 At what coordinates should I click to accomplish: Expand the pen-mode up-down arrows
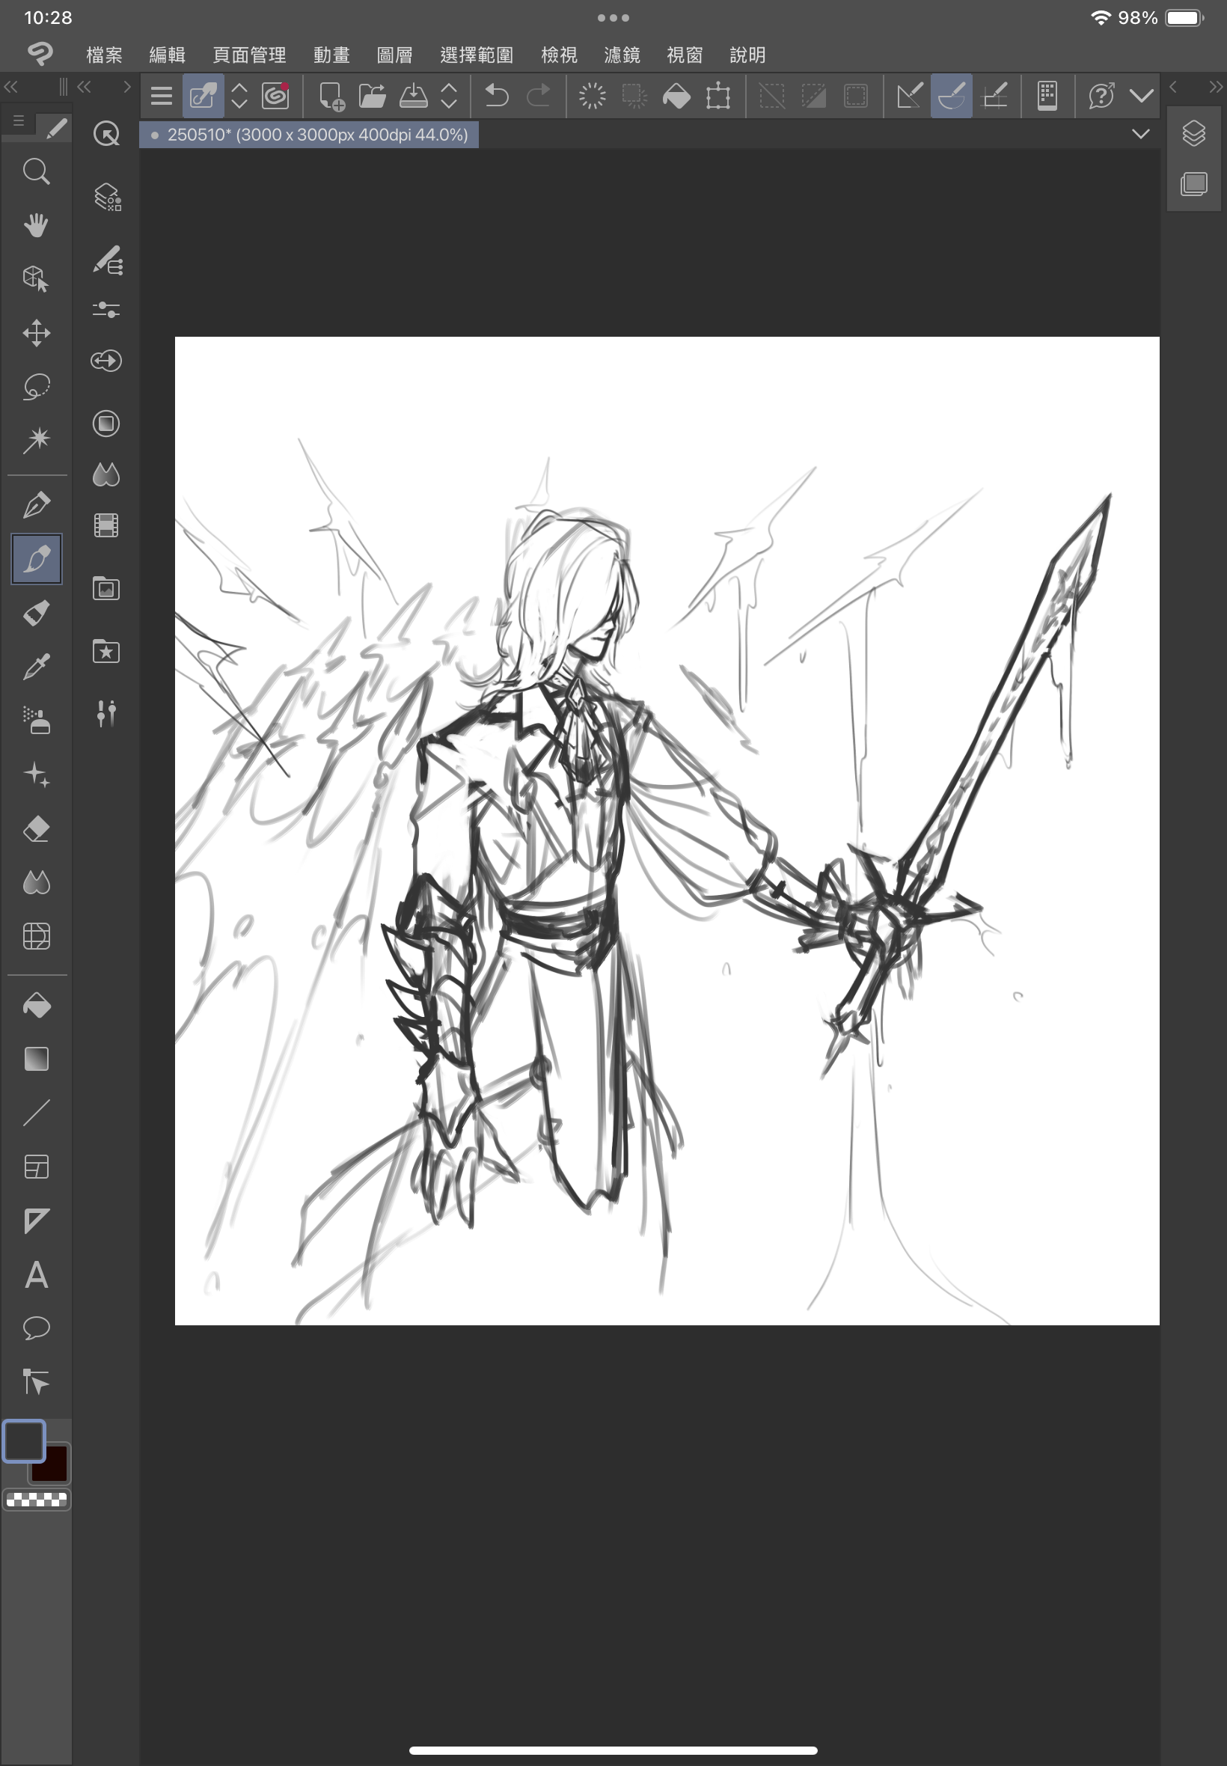coord(239,96)
